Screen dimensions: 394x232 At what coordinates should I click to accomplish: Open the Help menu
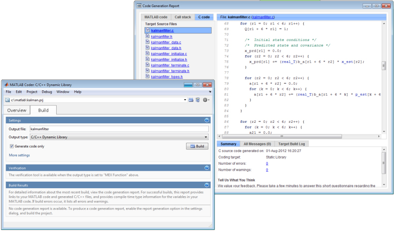tap(77, 92)
